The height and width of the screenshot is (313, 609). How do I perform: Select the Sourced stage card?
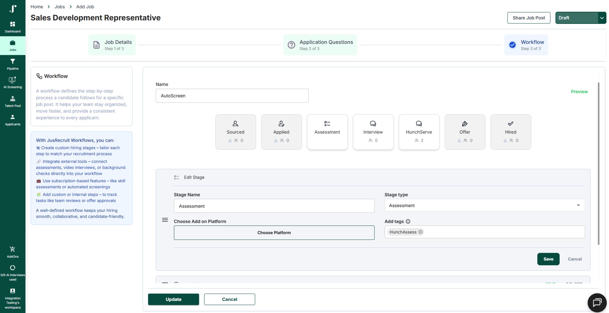pos(235,132)
